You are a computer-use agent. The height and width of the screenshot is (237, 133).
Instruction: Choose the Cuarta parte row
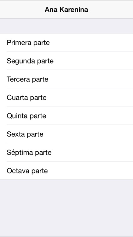pyautogui.click(x=66, y=97)
